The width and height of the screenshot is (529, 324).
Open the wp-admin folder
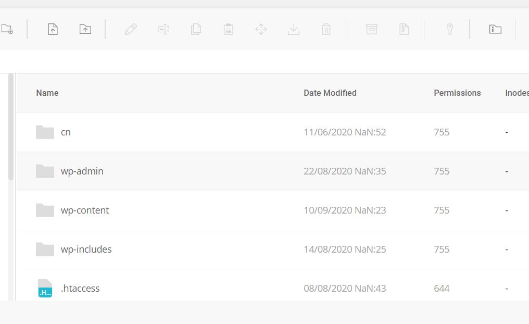coord(82,171)
